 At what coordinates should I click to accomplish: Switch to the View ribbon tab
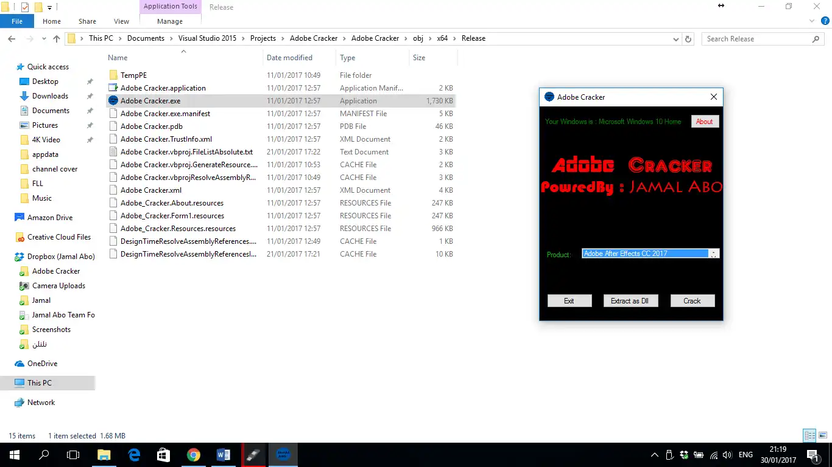(121, 21)
